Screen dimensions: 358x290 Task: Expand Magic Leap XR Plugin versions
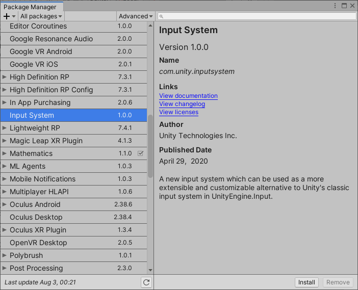point(5,141)
